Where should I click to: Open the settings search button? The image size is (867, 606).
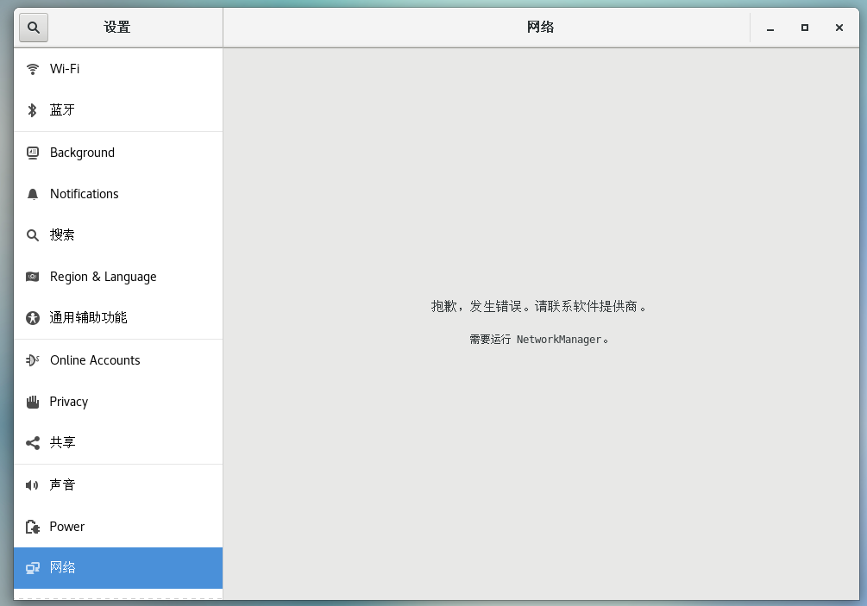[x=34, y=27]
